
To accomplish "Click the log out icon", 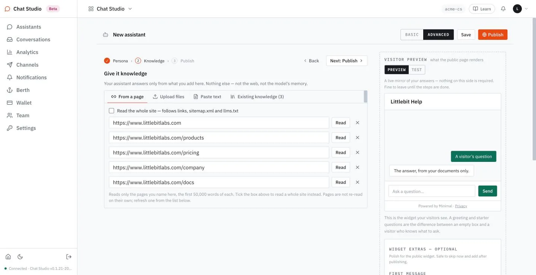I will [69, 257].
